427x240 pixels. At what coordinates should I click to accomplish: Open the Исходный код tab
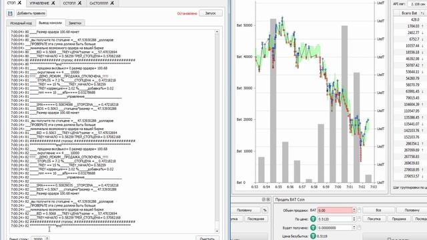tap(21, 23)
